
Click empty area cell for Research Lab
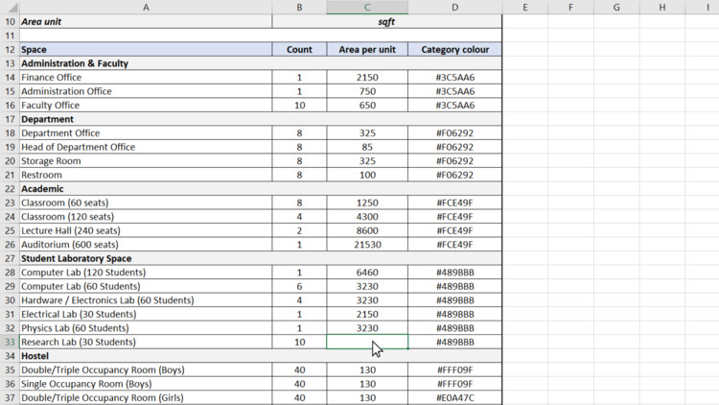coord(367,342)
